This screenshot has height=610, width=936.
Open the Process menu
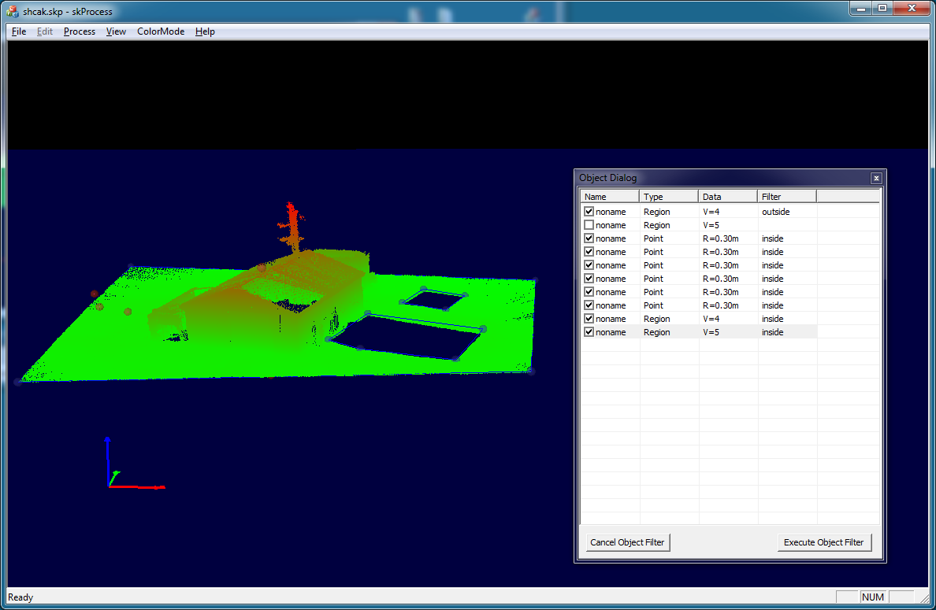[x=79, y=31]
